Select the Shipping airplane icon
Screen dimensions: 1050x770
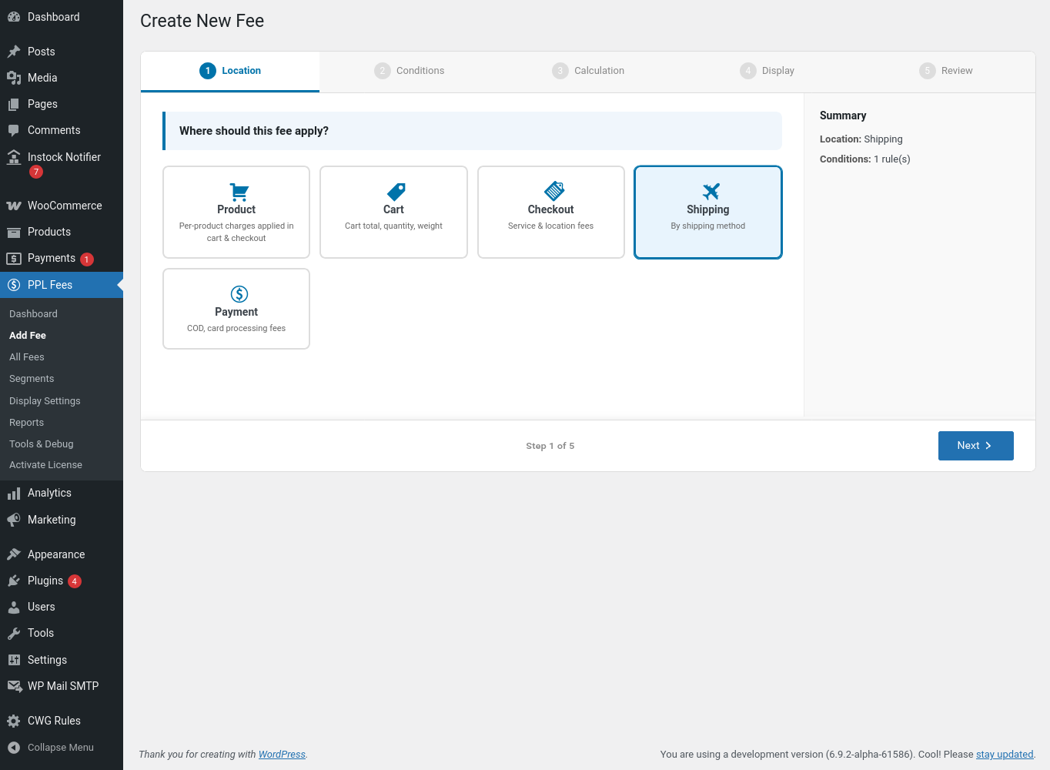point(711,191)
